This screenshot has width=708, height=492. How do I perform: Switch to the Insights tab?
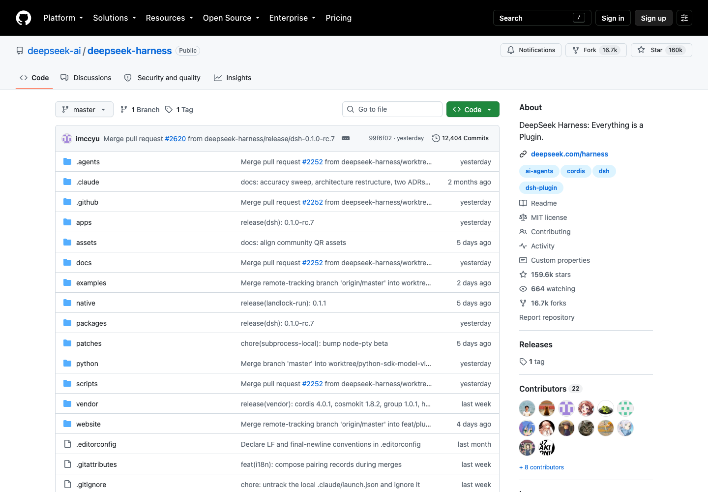[x=233, y=78]
